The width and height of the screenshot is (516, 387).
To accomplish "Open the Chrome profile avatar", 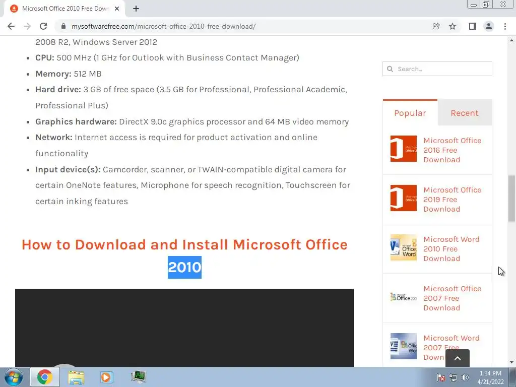I will [x=489, y=26].
